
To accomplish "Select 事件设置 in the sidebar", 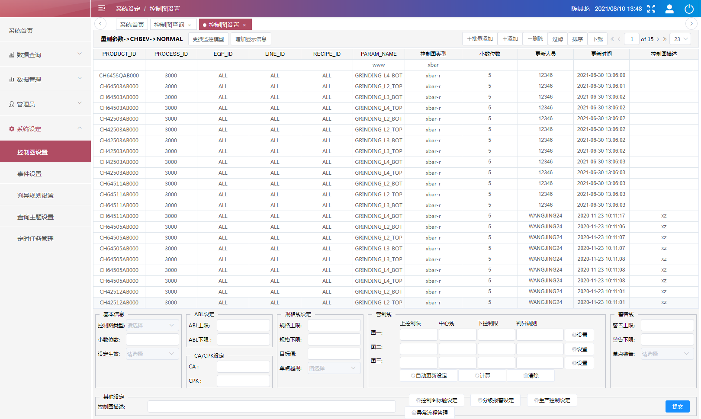I will [x=29, y=174].
